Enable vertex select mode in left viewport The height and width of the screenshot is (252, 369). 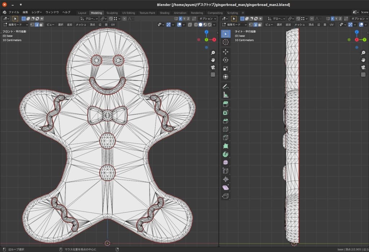click(32, 24)
